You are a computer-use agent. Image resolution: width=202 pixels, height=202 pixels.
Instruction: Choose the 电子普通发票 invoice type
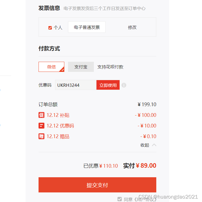tap(87, 27)
